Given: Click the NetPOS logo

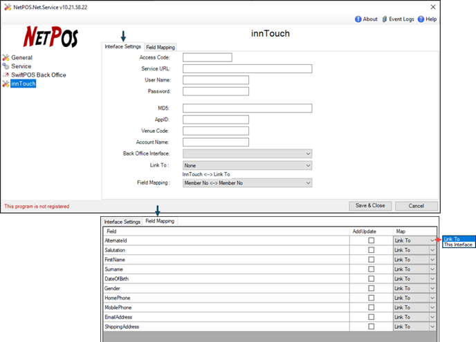Looking at the screenshot, I should coord(51,37).
